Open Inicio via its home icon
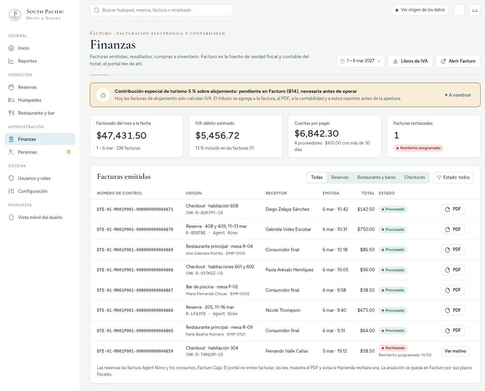Screen dimensions: 485x391 (x=11, y=48)
